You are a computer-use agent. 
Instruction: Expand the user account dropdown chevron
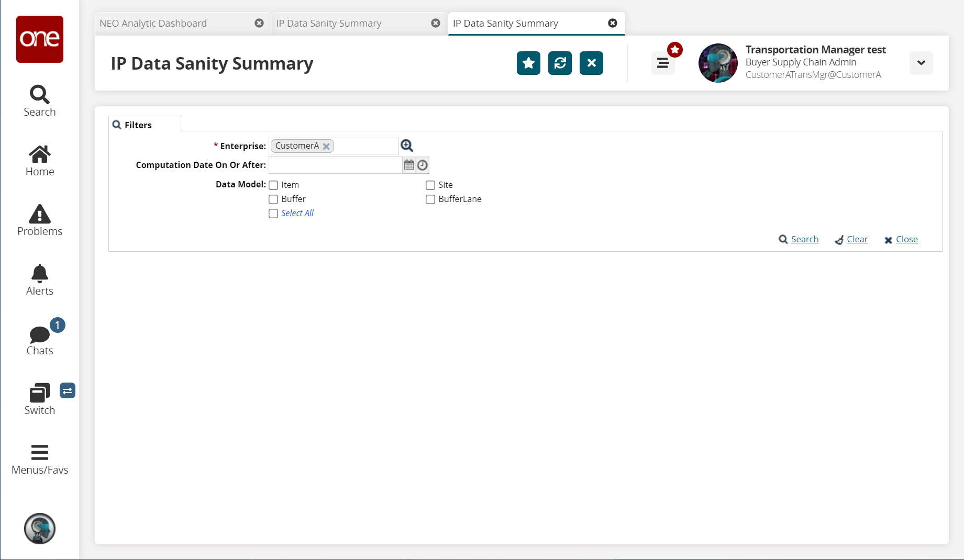pyautogui.click(x=921, y=63)
